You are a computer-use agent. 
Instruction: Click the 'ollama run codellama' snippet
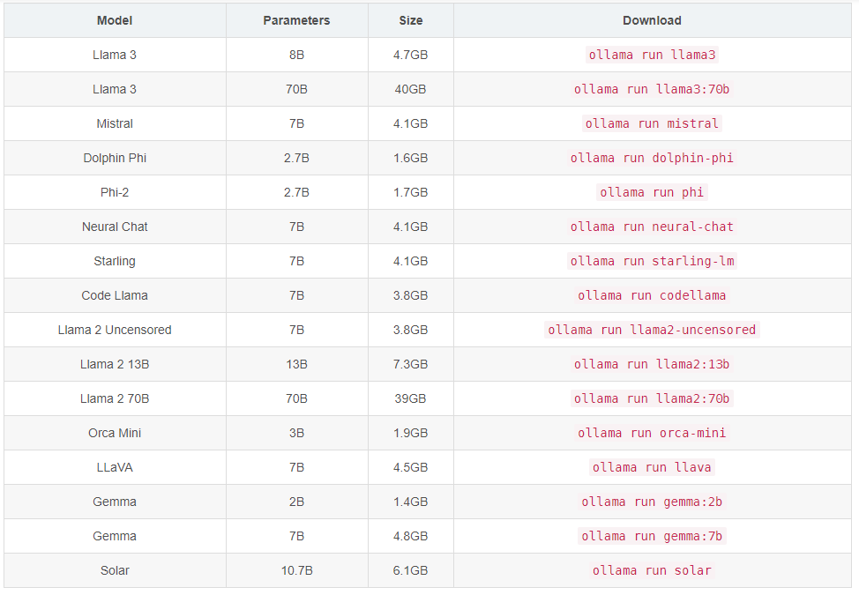tap(652, 295)
